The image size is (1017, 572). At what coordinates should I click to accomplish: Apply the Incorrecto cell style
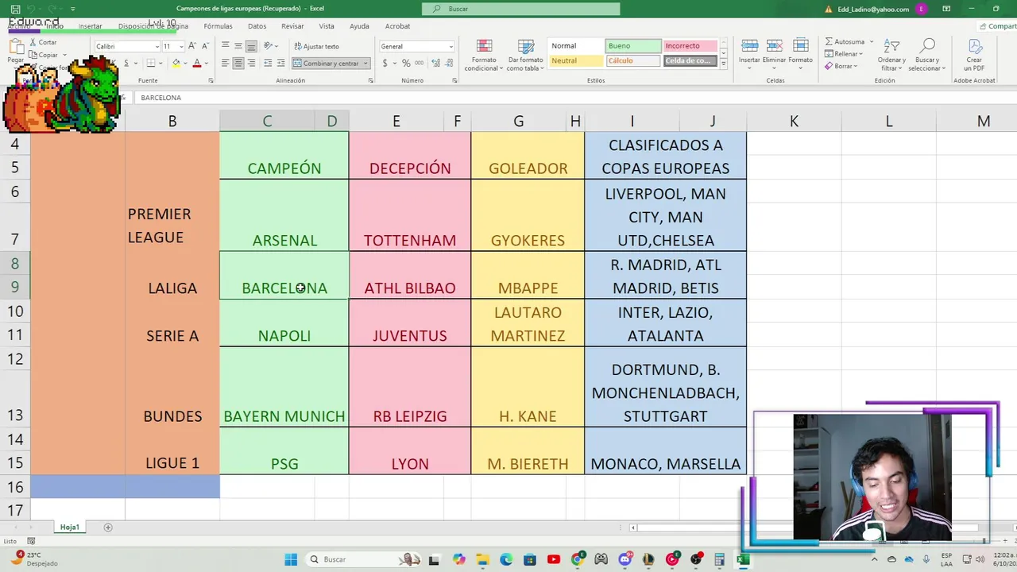tap(690, 46)
